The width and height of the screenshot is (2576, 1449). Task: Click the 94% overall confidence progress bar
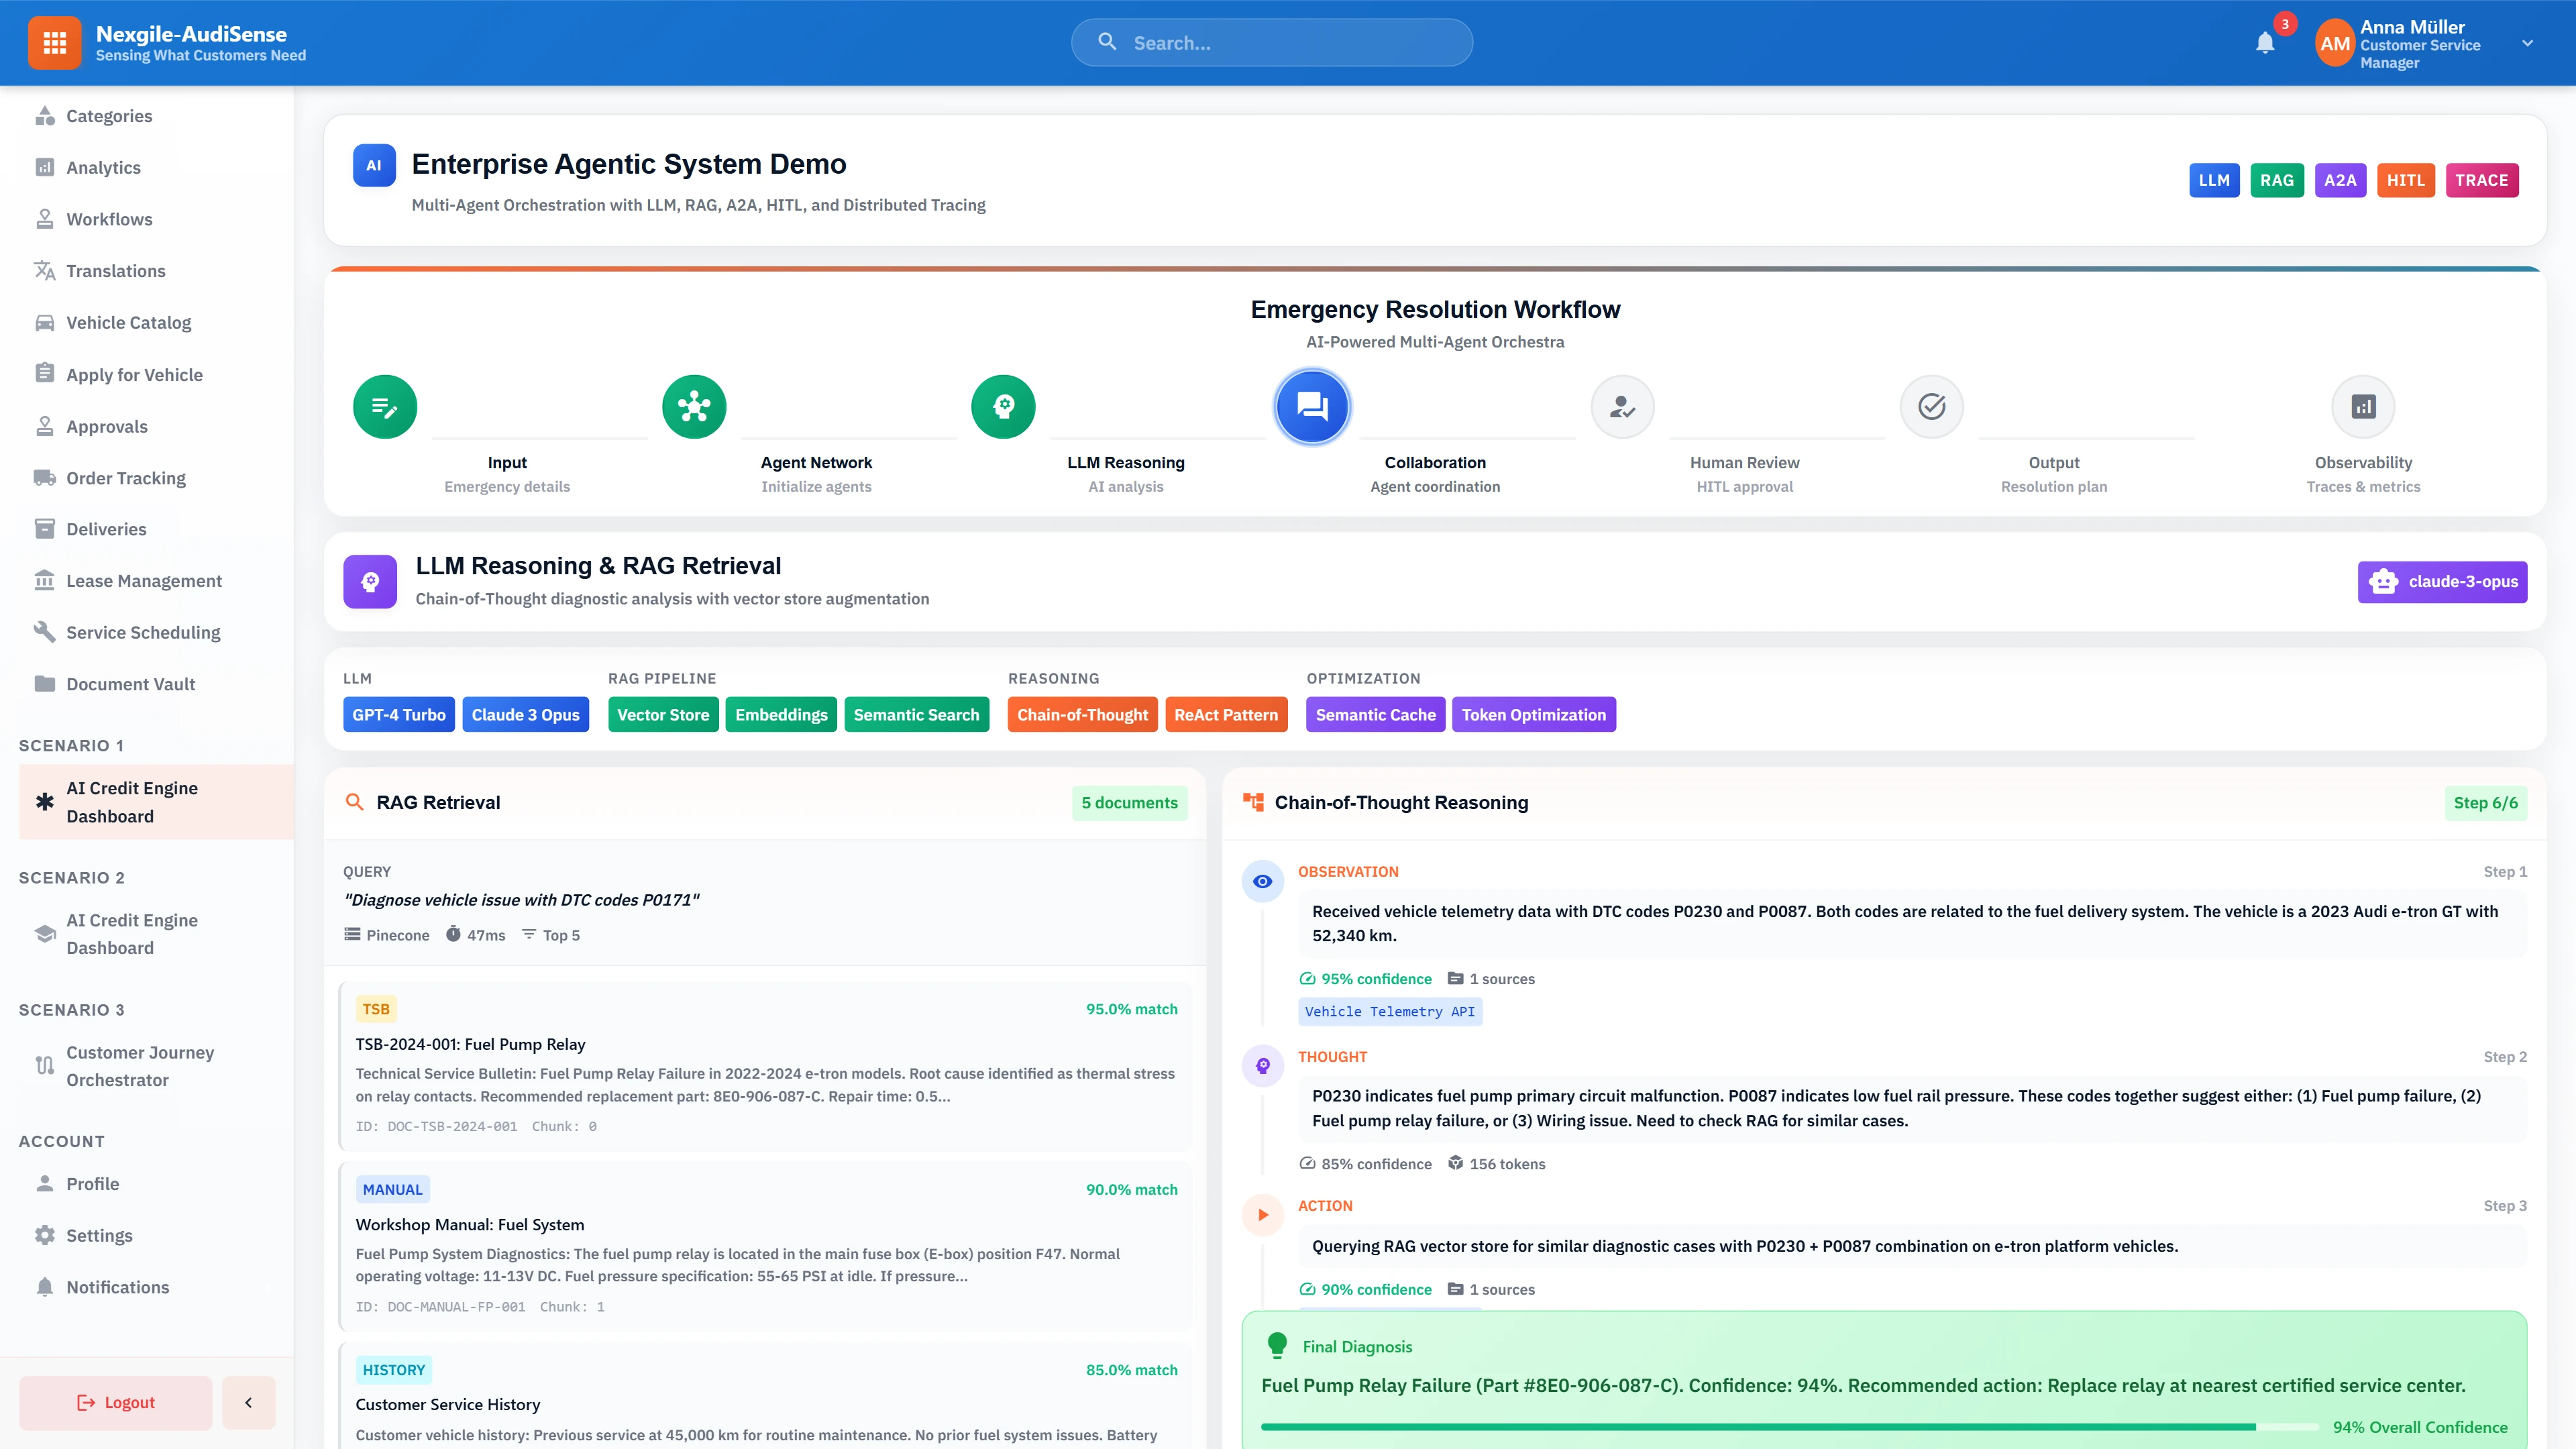pos(1788,1427)
